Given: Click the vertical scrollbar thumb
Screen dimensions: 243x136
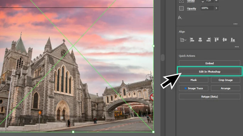Looking at the screenshot, I should [x=163, y=57].
